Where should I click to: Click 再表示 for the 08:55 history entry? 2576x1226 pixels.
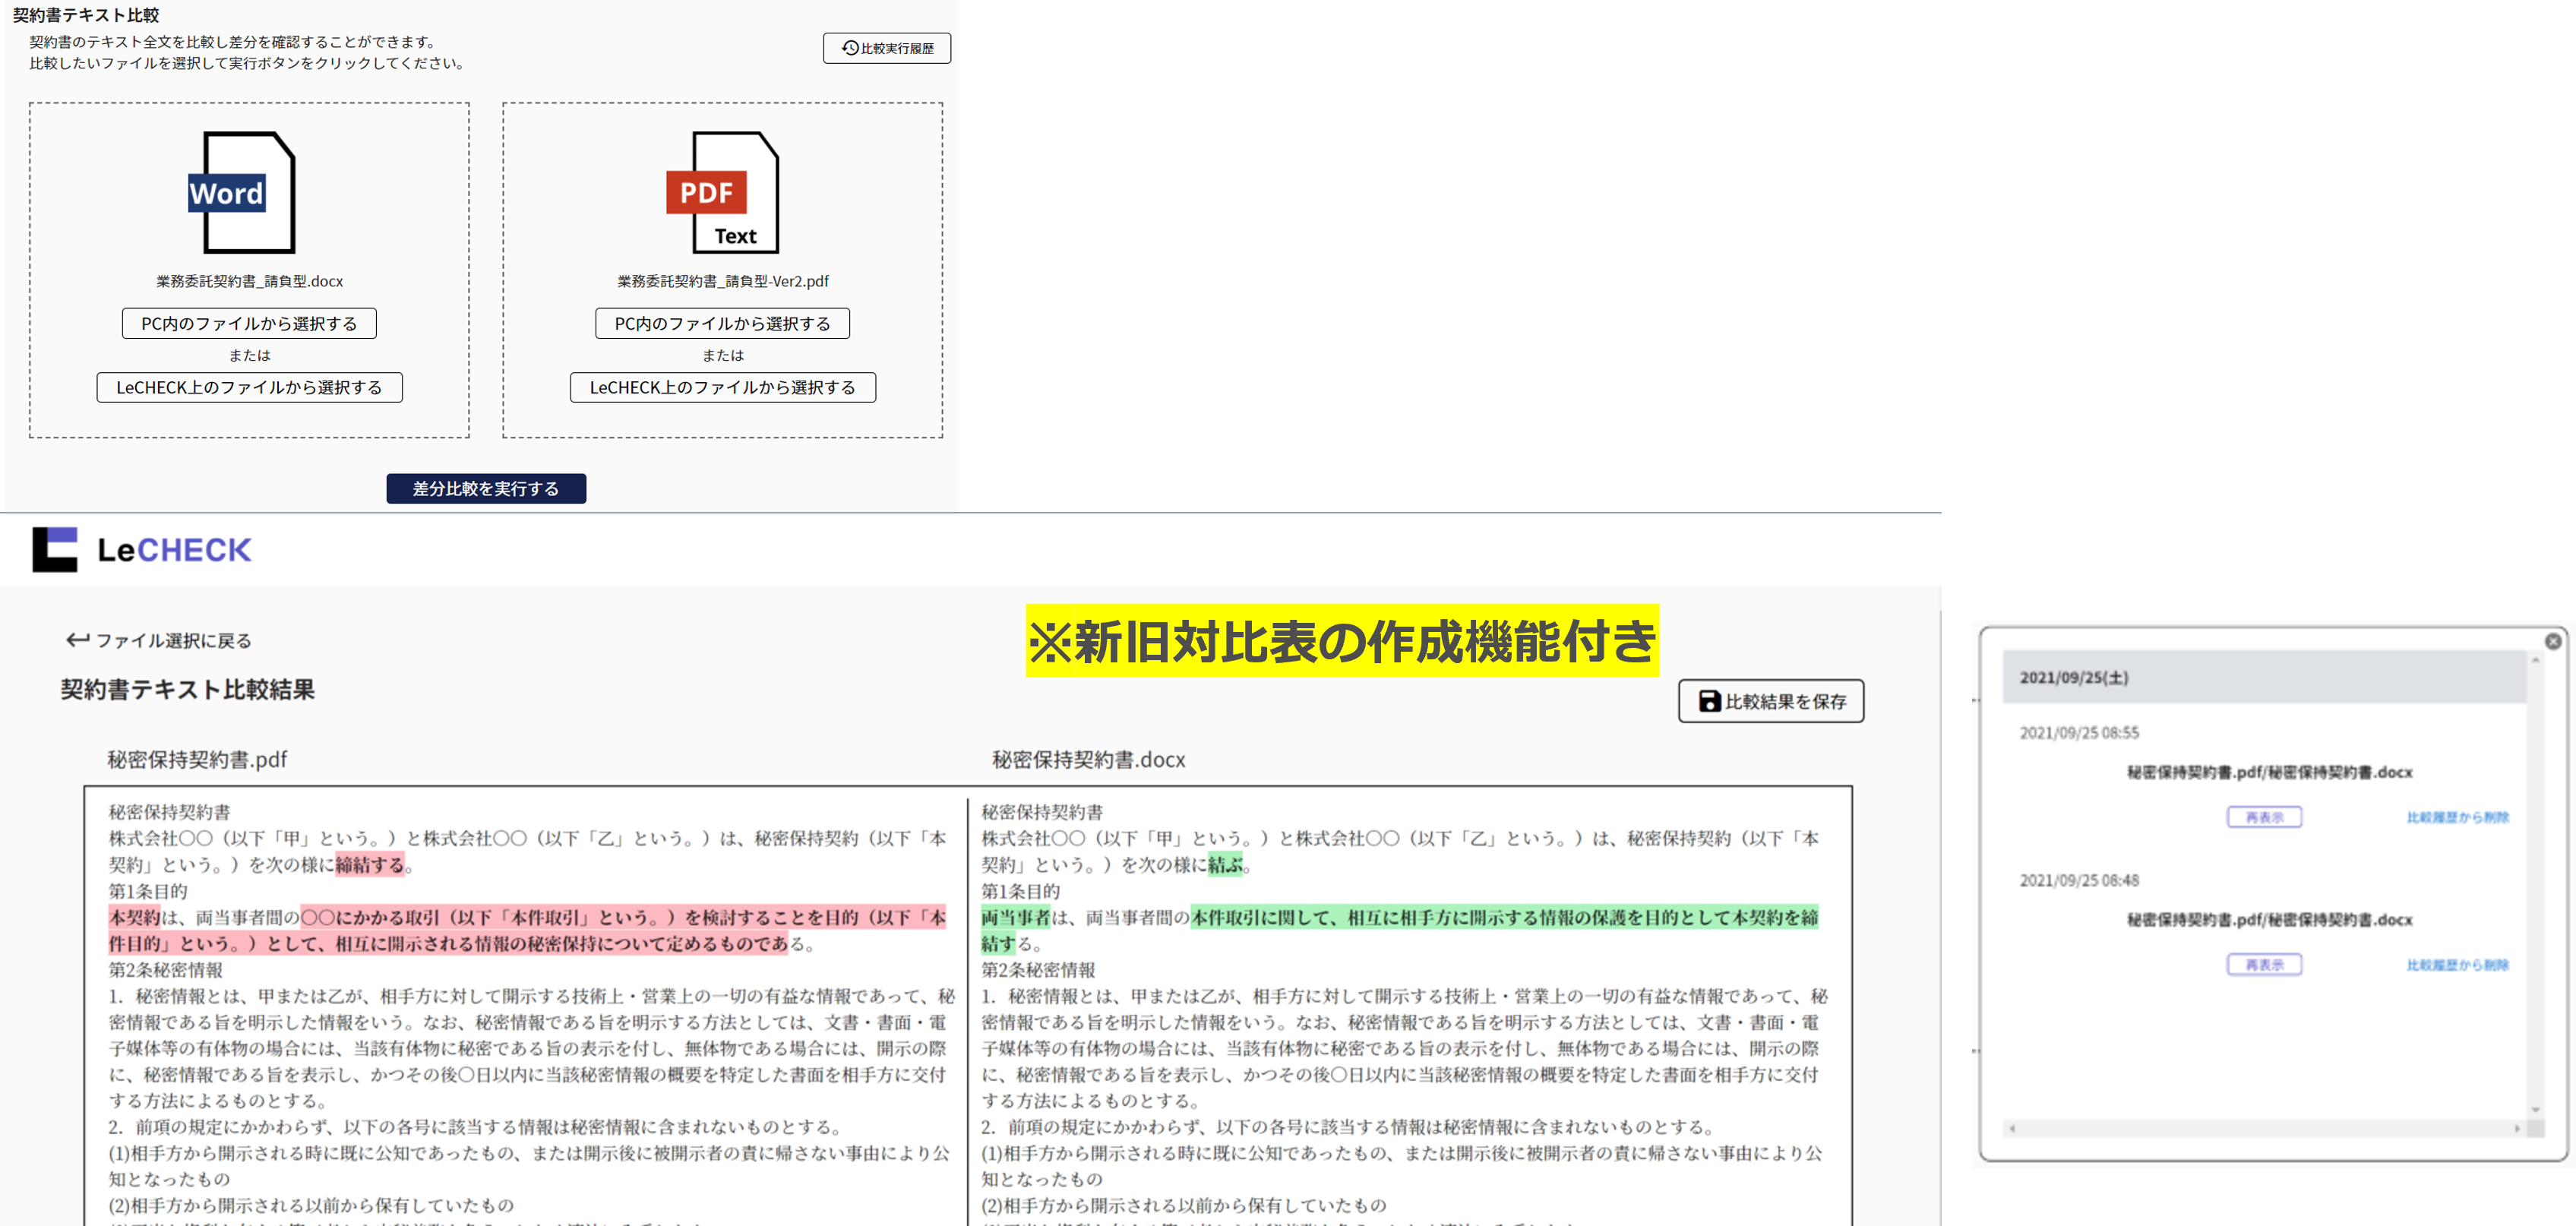(2264, 817)
